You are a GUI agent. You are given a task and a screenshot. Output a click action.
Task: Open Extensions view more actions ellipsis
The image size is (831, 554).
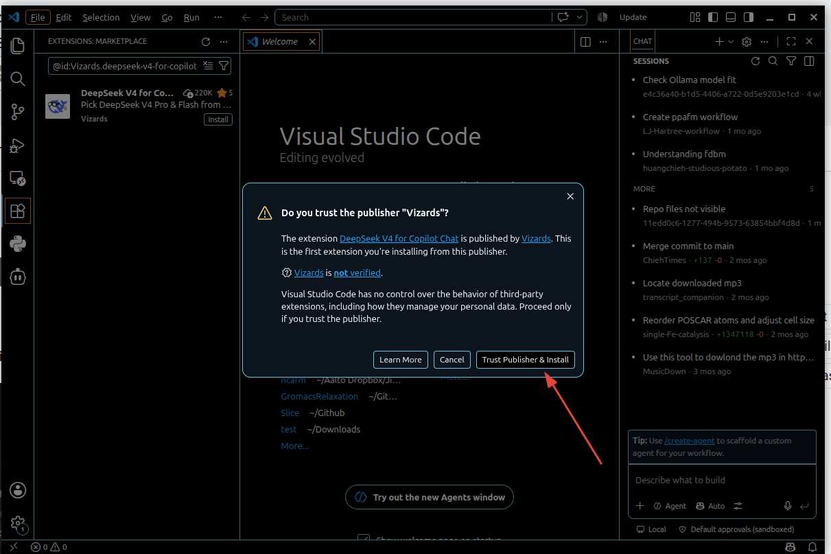click(x=224, y=42)
